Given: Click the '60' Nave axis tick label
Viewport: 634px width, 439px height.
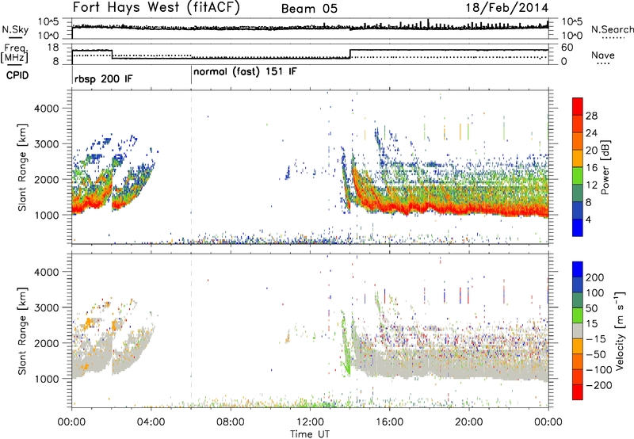Looking at the screenshot, I should pos(567,48).
